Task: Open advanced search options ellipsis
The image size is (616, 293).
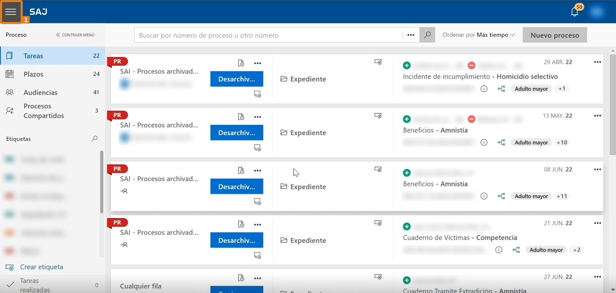Action: (411, 35)
